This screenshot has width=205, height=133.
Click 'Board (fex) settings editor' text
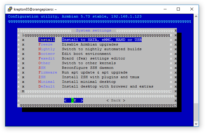94,58
